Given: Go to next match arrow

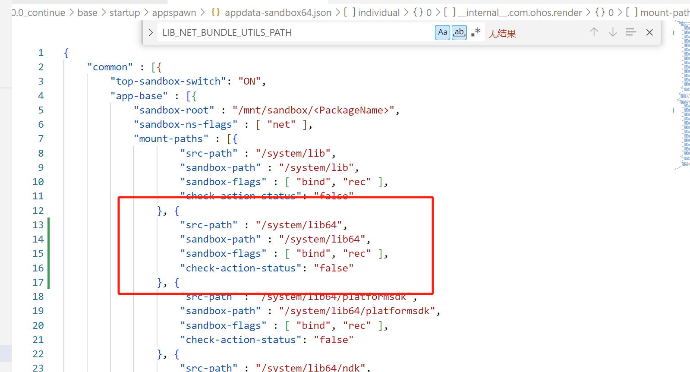Looking at the screenshot, I should pos(612,32).
